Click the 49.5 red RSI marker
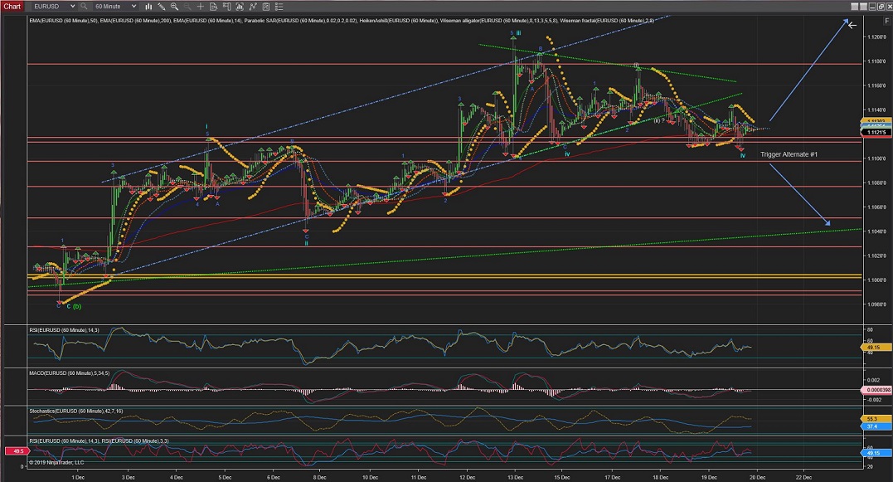 17,451
